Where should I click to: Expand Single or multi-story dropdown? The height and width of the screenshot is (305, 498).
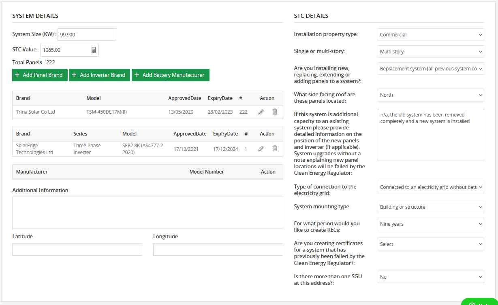click(430, 52)
